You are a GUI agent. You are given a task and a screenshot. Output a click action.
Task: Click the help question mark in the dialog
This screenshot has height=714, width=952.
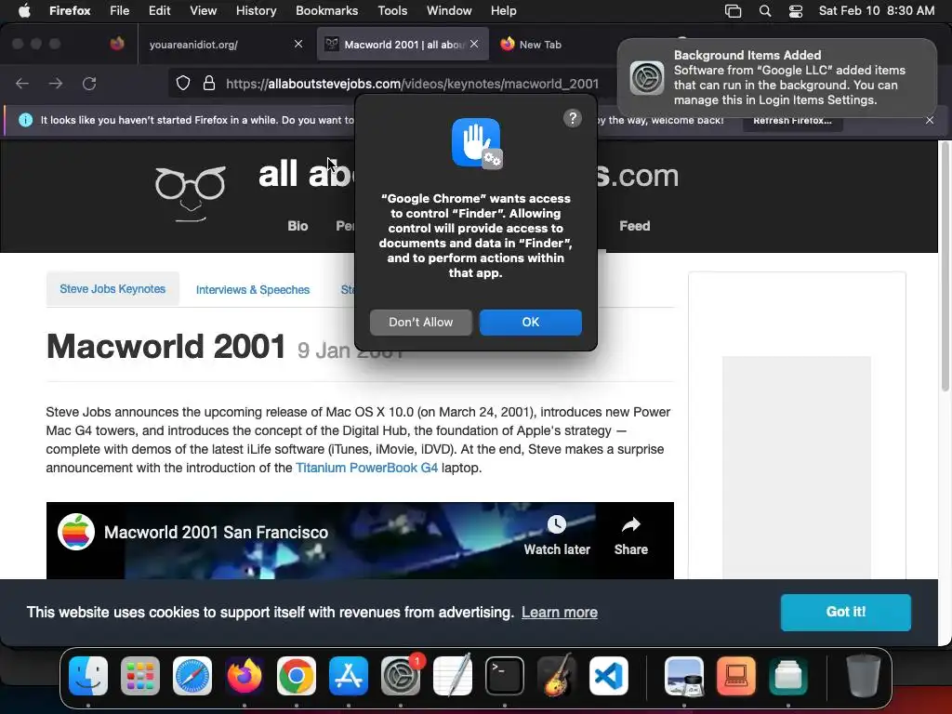[573, 118]
